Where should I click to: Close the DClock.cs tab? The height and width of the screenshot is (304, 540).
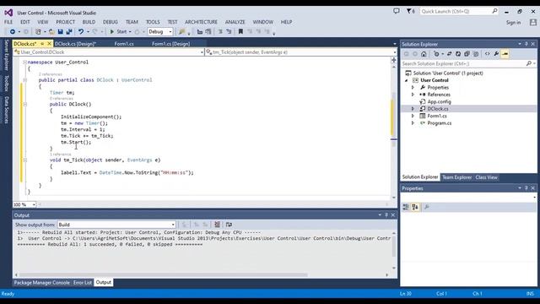[49, 44]
